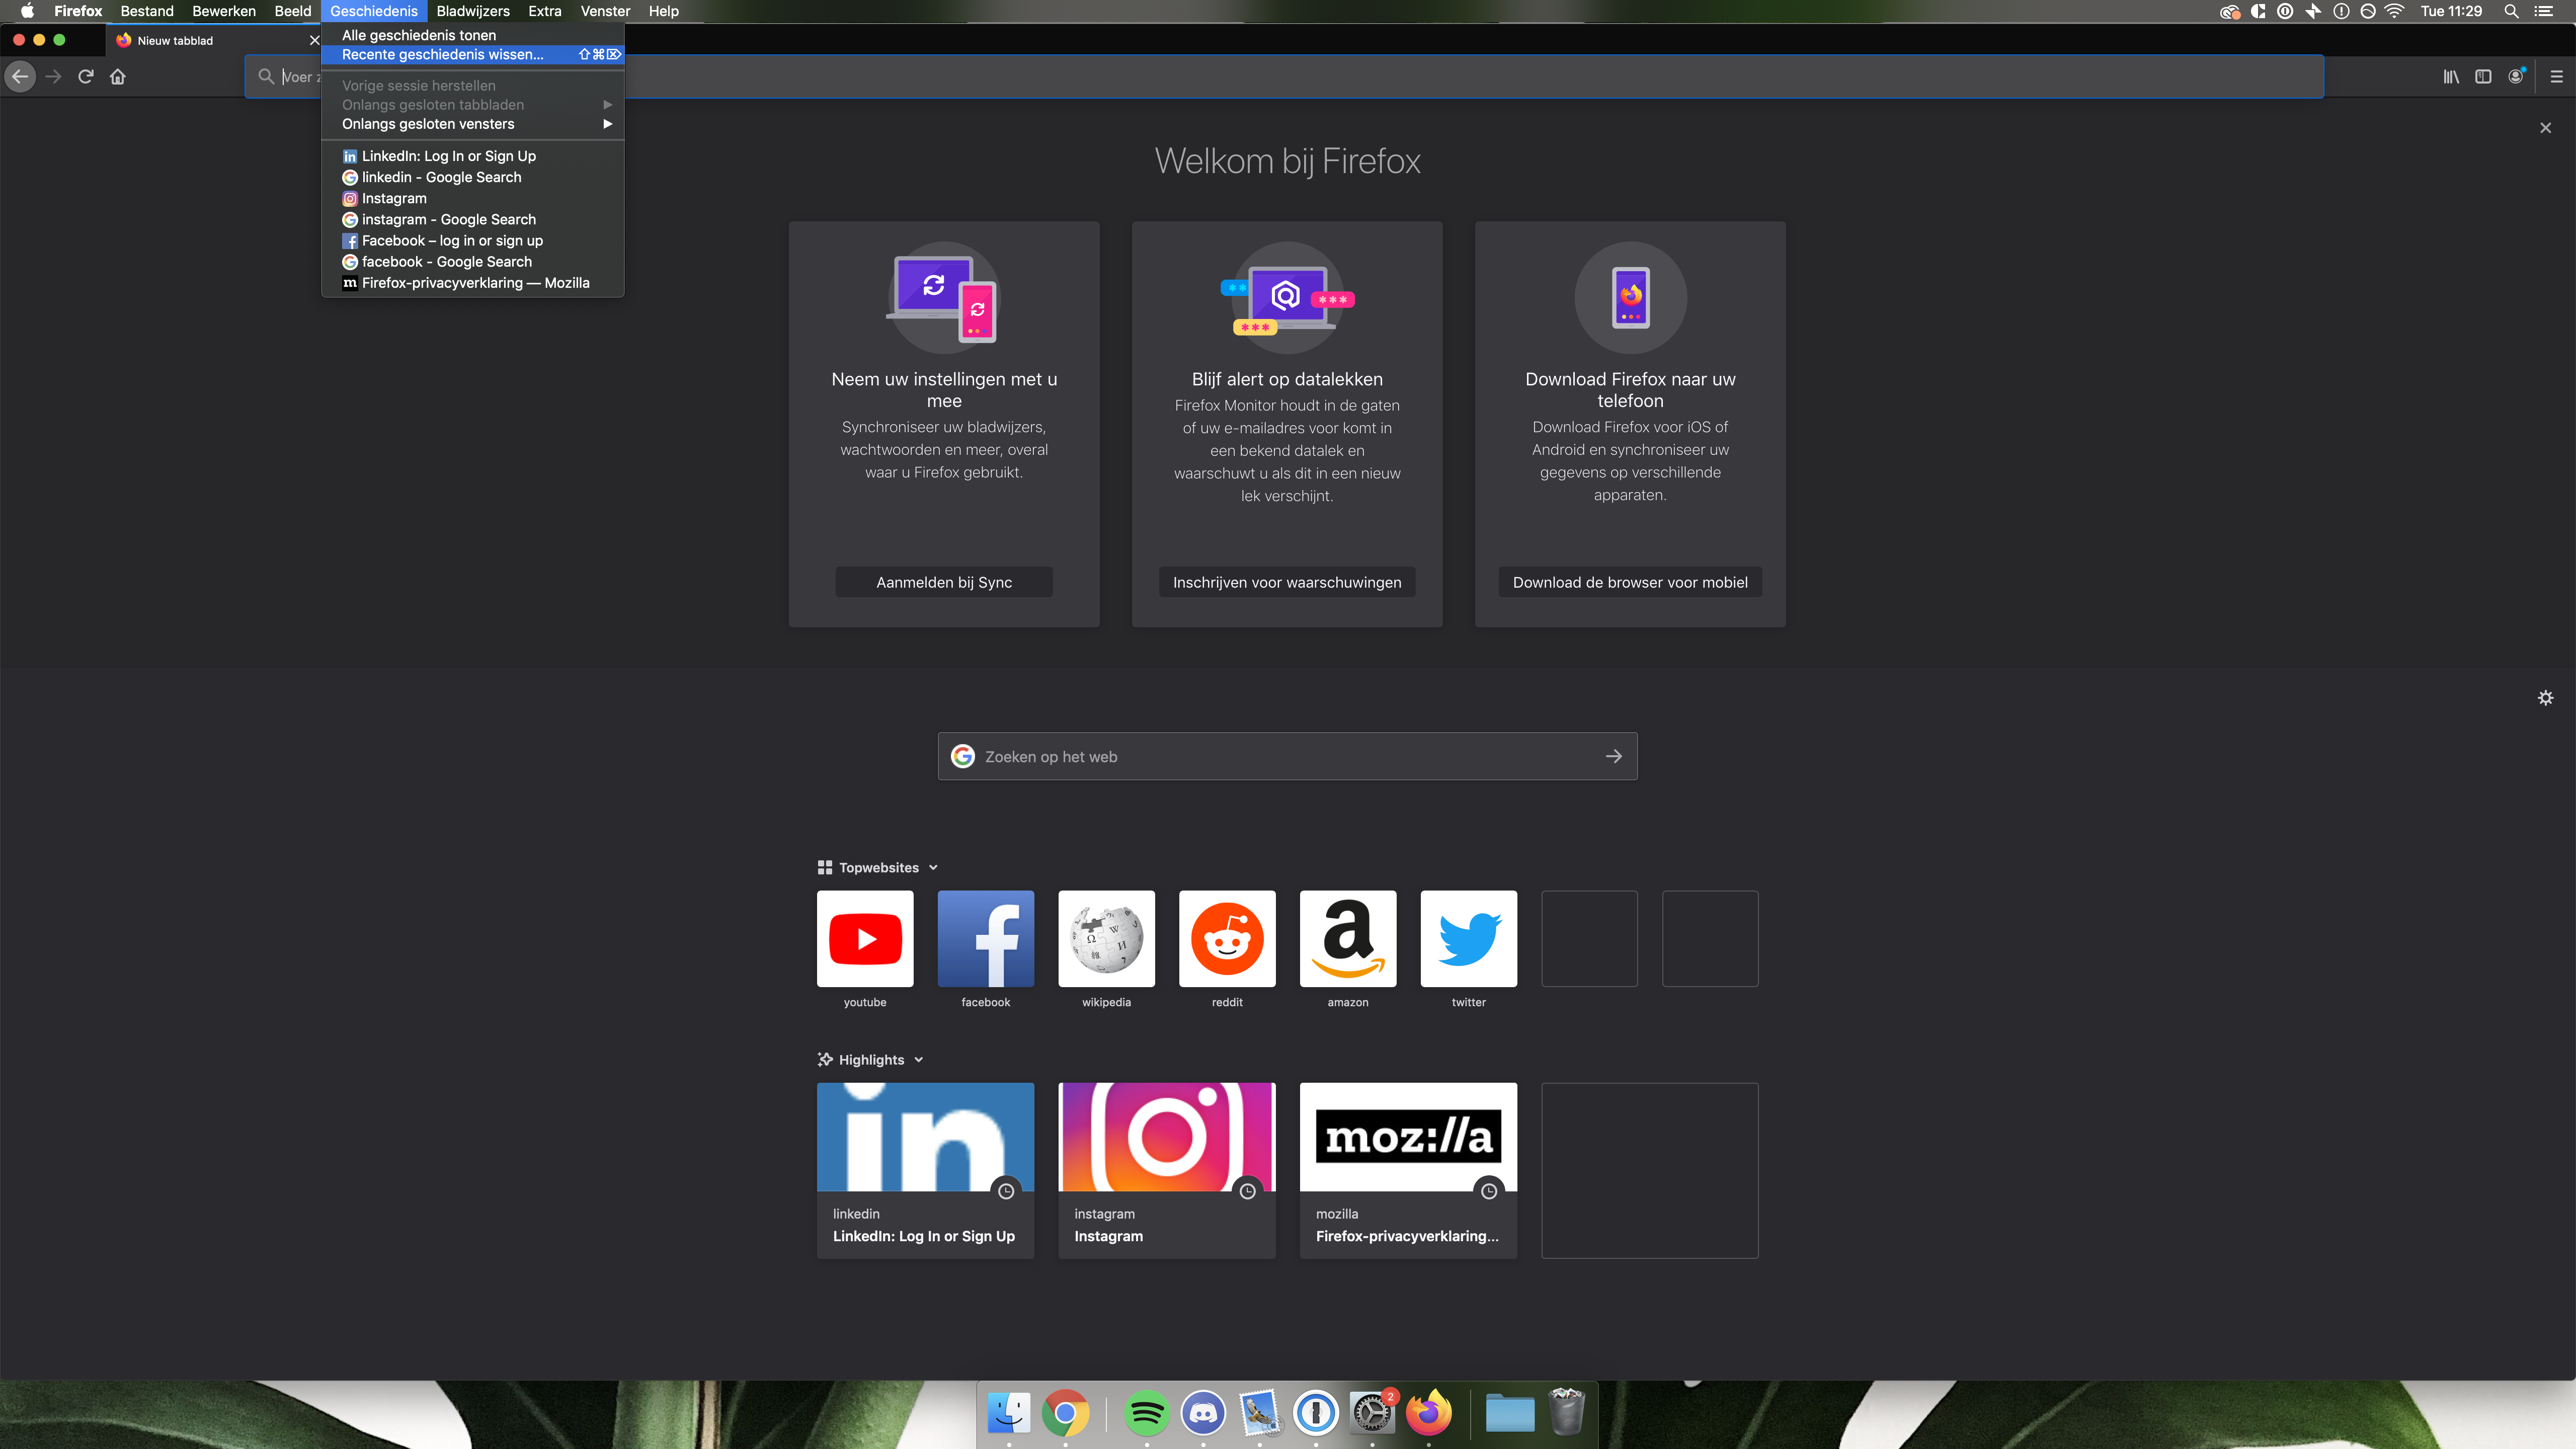Open Trash in the Dock
Viewport: 2576px width, 1449px height.
point(1566,1413)
